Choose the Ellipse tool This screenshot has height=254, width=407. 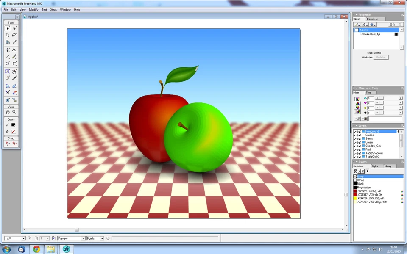pyautogui.click(x=8, y=63)
